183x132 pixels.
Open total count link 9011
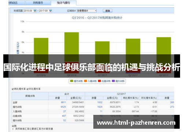tap(63, 102)
